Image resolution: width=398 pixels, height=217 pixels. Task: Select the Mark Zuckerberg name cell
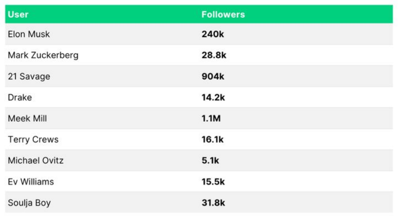click(x=43, y=55)
